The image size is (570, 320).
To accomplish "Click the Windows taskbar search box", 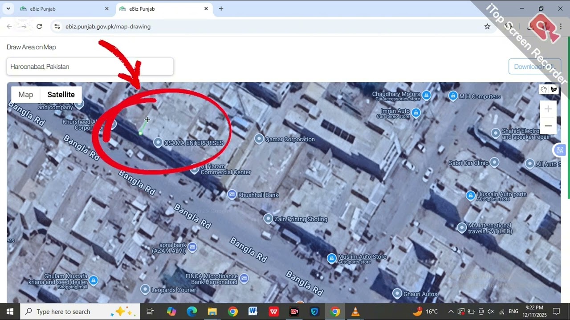I will 80,312.
